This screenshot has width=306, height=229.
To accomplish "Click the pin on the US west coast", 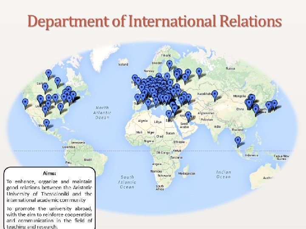I will [x=25, y=103].
